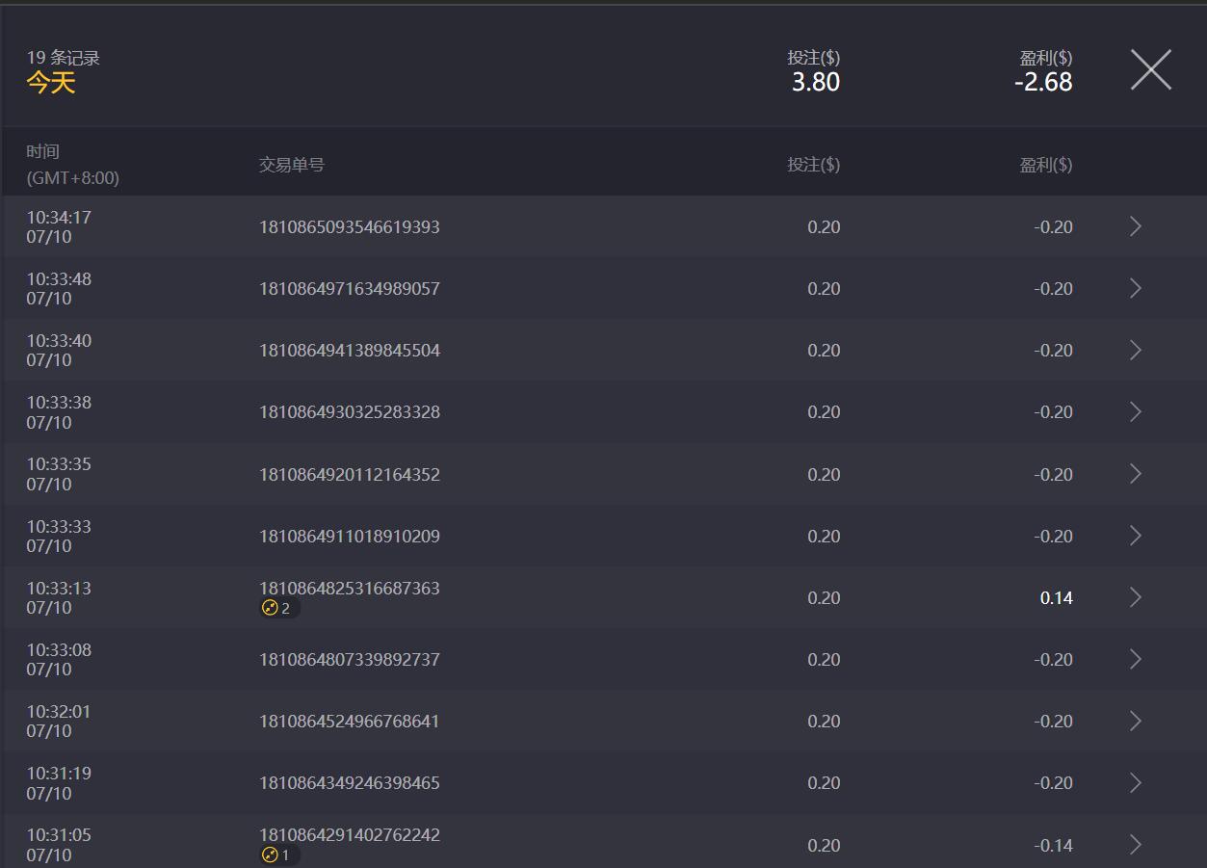Screen dimensions: 1207x868
Task: Select transaction number 1810864524966768641
Action: coord(349,722)
